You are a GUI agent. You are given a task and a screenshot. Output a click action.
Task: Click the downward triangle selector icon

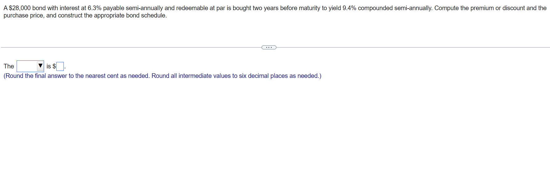40,66
